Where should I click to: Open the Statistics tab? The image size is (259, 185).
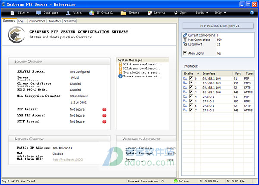(69, 21)
